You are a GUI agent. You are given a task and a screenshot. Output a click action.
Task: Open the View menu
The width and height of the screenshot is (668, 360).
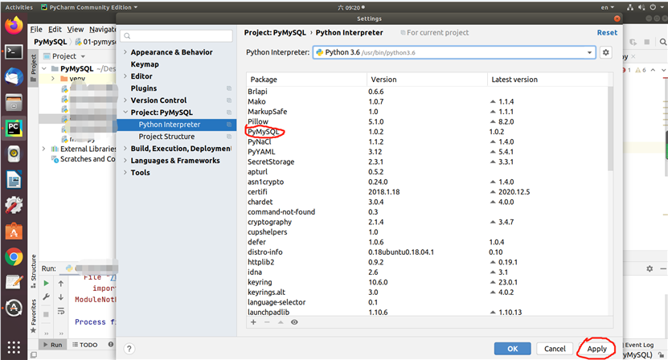point(76,29)
